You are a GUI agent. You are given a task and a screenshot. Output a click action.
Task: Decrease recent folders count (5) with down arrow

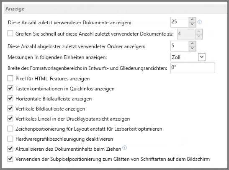point(192,48)
